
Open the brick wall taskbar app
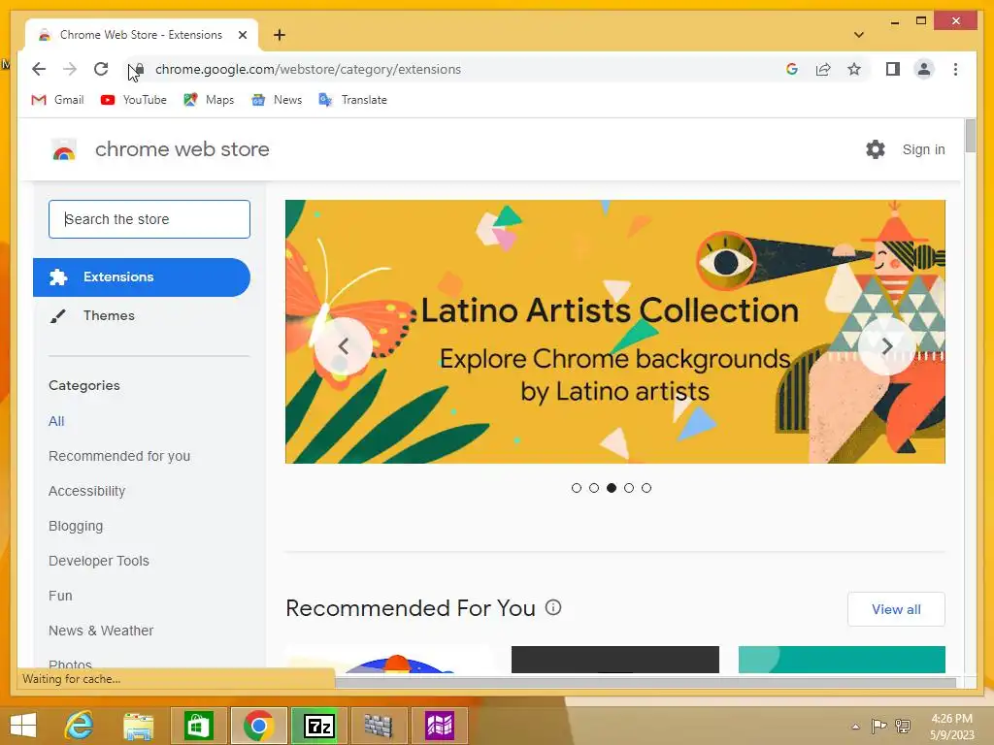pyautogui.click(x=379, y=726)
